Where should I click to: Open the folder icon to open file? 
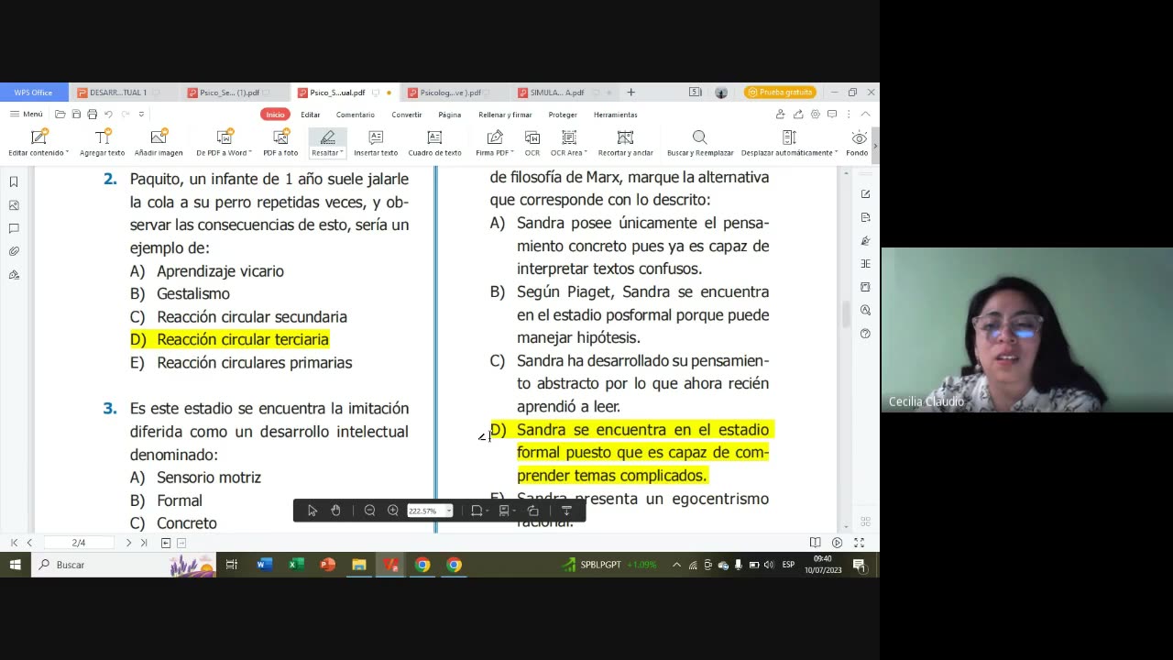pyautogui.click(x=60, y=115)
